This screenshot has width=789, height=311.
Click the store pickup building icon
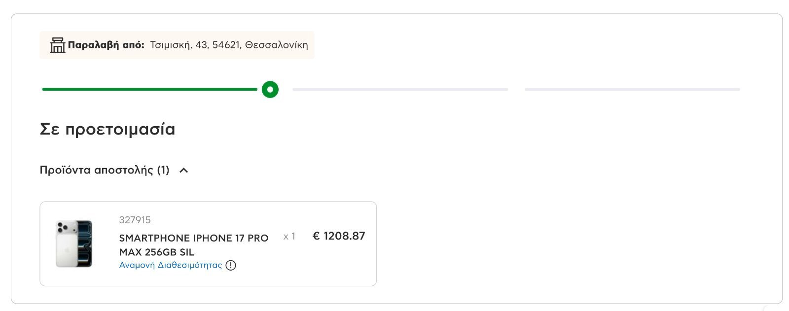[x=57, y=45]
